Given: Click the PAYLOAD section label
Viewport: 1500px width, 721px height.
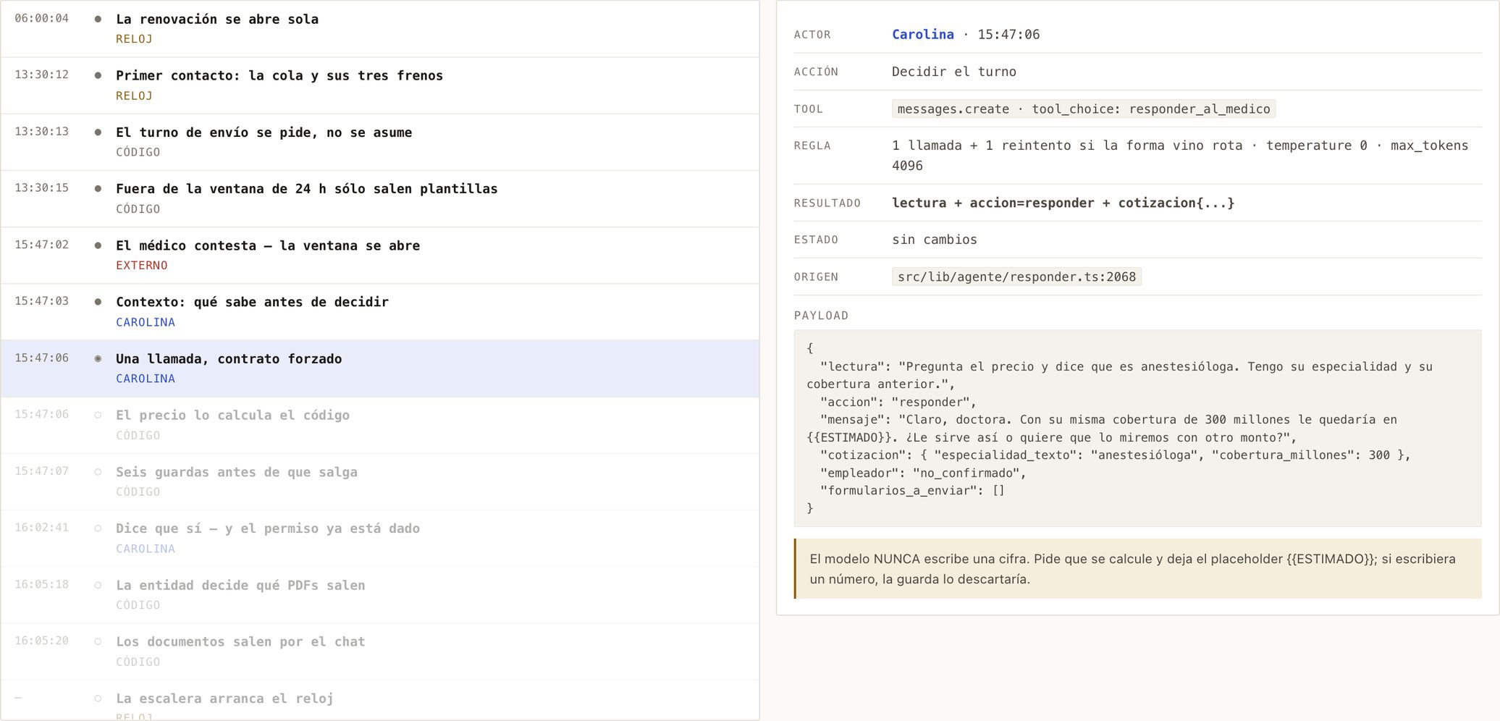Looking at the screenshot, I should [821, 316].
